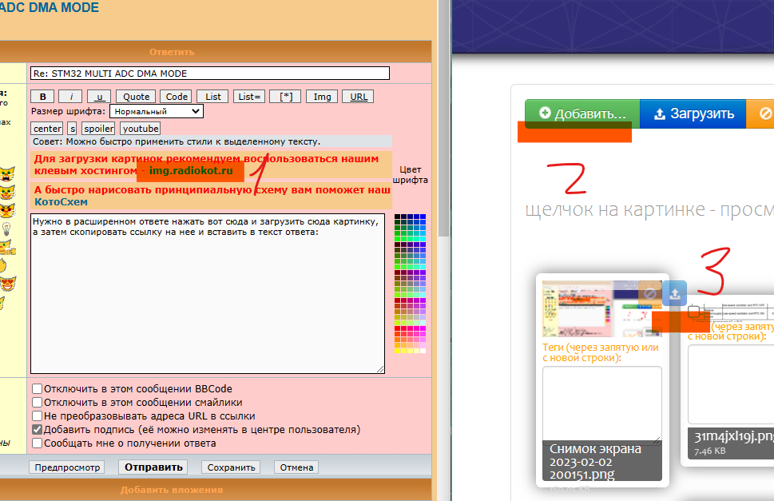Click the orange cancel button in upload toolbar
This screenshot has width=774, height=501.
763,113
